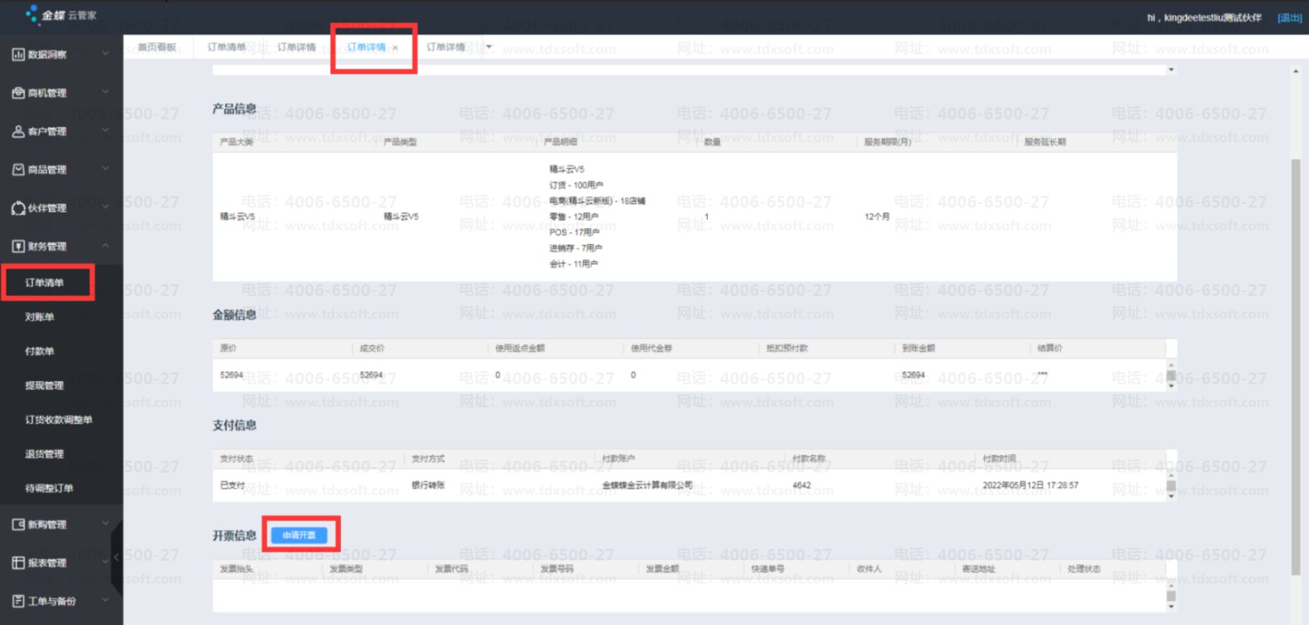This screenshot has height=625, width=1309.
Task: Click the 退出 logout link
Action: point(1289,18)
